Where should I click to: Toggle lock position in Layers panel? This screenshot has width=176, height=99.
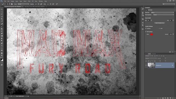pos(153,61)
